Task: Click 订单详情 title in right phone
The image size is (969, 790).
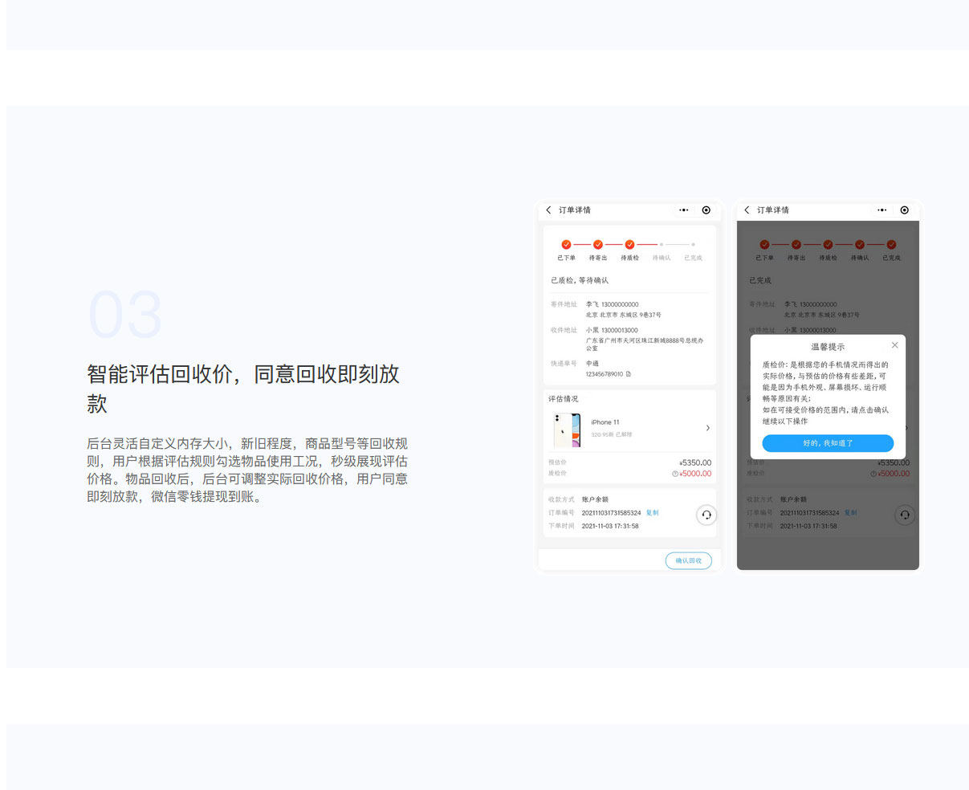Action: point(773,210)
